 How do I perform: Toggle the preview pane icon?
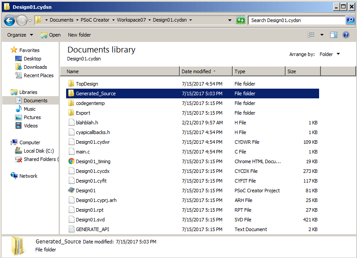coord(334,35)
